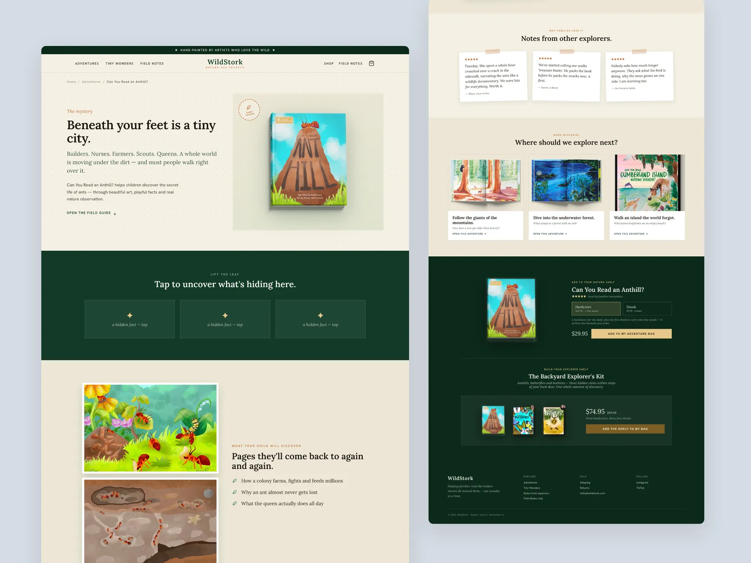Click 'Field Notes club' in footer

[x=533, y=498]
